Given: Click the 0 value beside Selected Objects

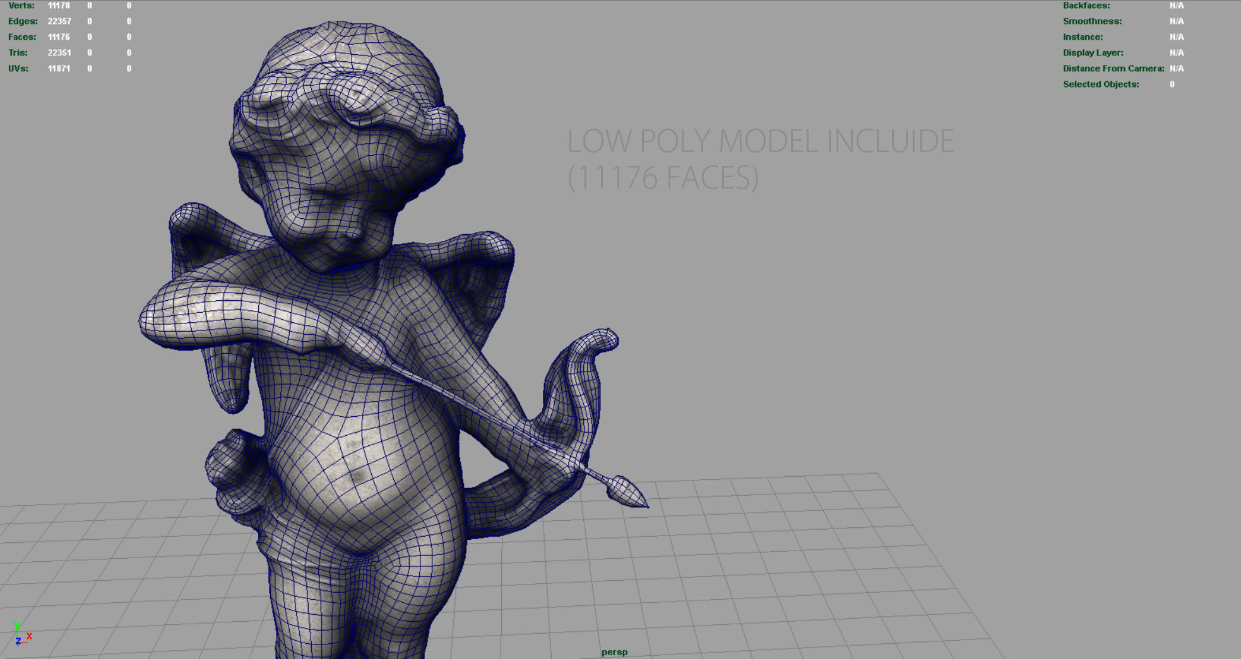Looking at the screenshot, I should pos(1172,84).
